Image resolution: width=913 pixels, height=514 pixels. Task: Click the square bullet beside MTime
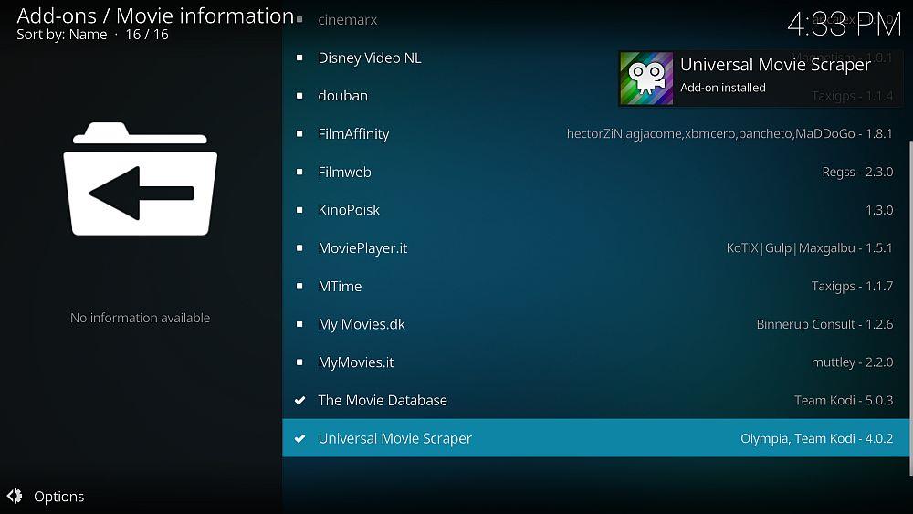(x=299, y=287)
